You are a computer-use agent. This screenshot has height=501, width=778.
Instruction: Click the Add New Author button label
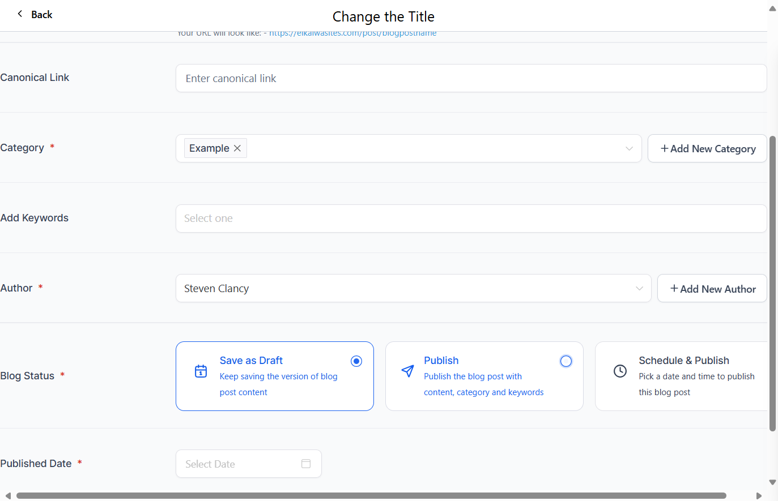tap(718, 289)
